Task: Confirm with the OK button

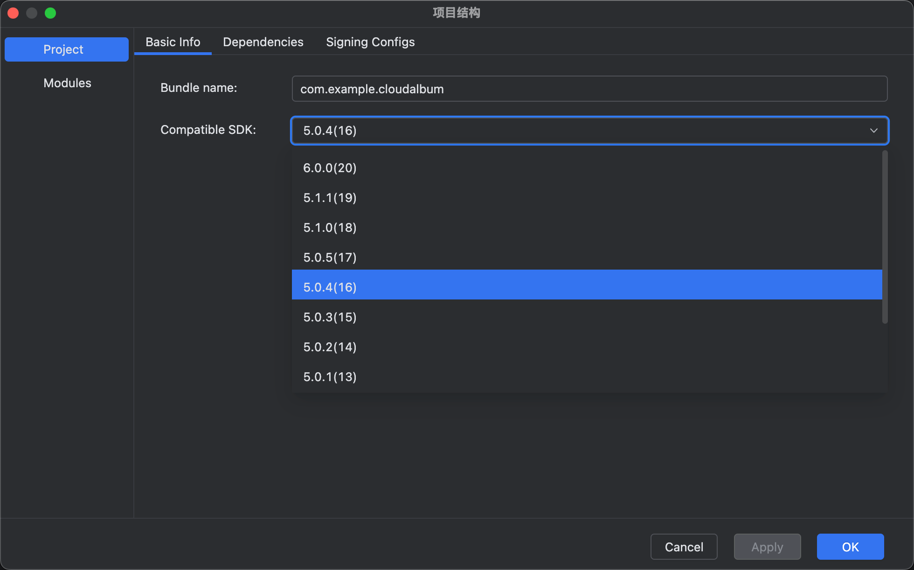Action: coord(850,547)
